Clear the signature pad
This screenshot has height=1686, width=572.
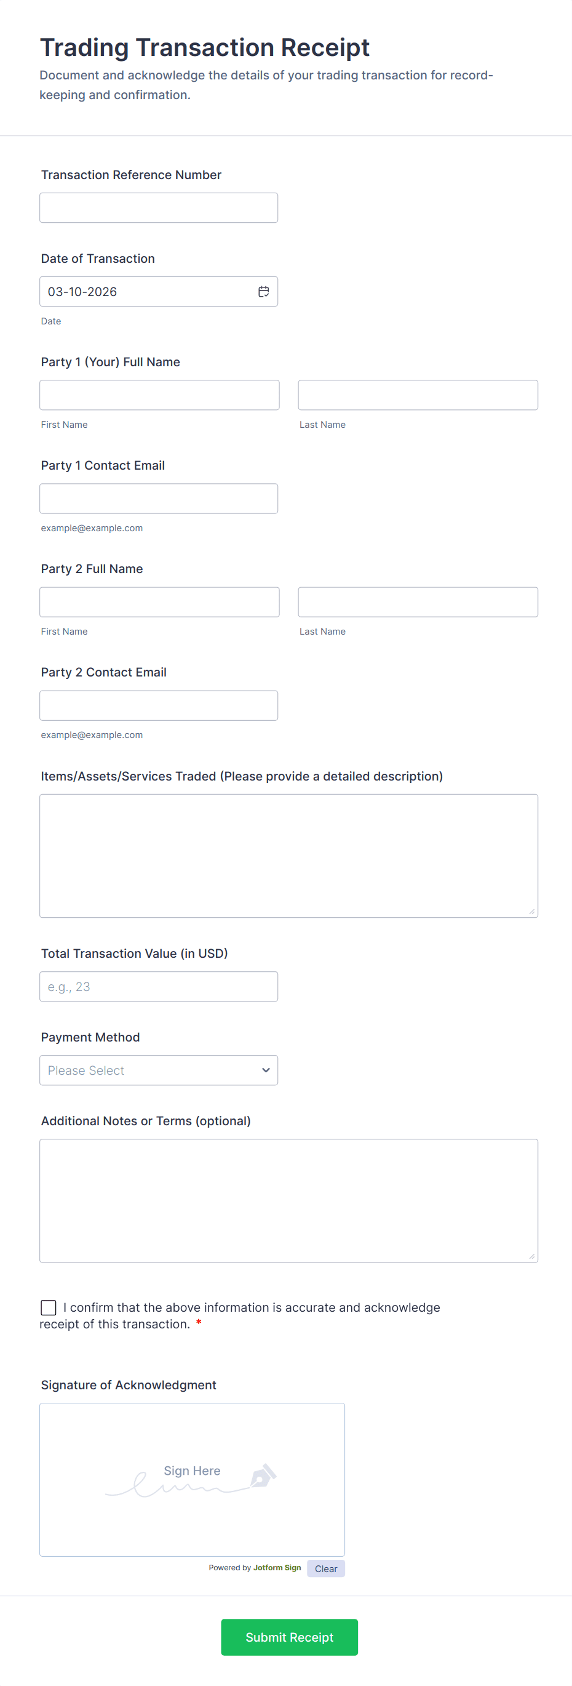coord(325,1568)
